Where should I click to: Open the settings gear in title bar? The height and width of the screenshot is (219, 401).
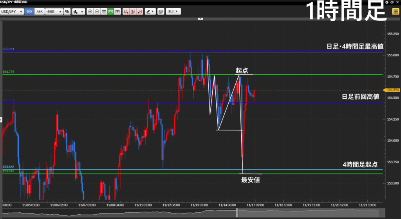[x=387, y=2]
